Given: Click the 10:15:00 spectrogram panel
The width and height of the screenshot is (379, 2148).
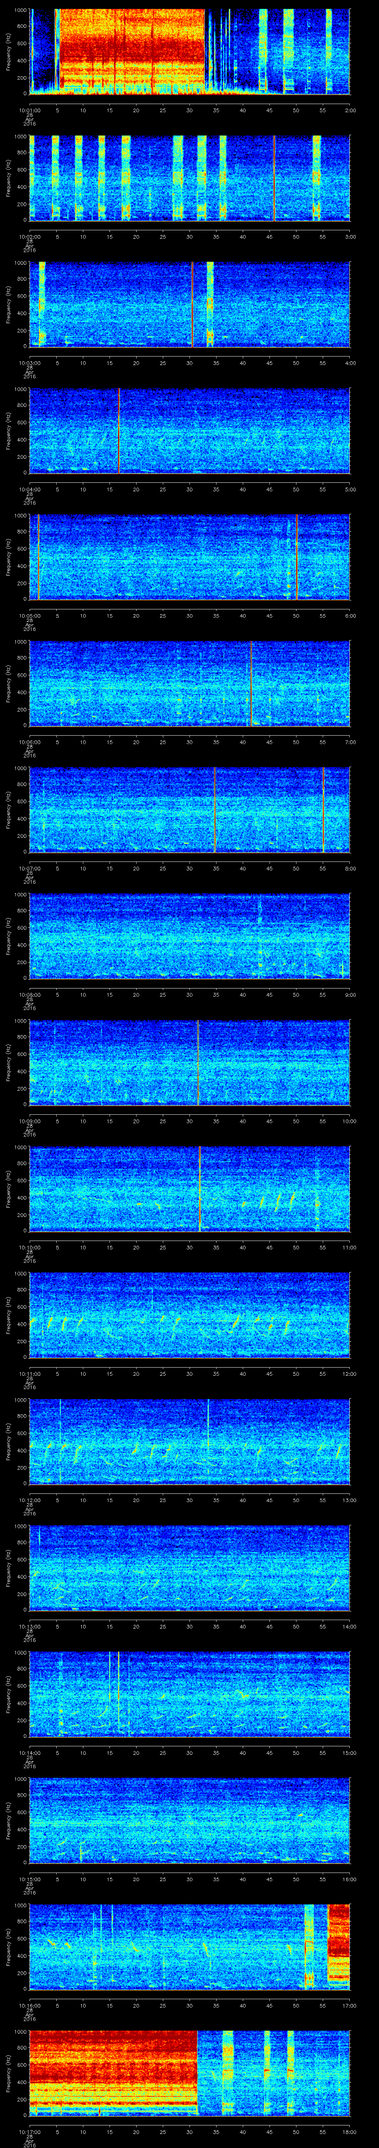Looking at the screenshot, I should click(189, 1822).
